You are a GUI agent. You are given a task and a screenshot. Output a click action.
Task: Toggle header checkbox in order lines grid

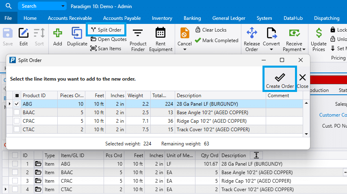pos(15,155)
